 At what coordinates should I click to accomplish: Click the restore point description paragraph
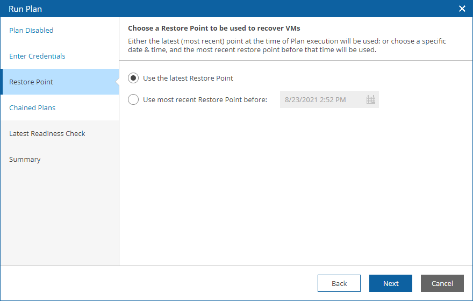point(287,45)
